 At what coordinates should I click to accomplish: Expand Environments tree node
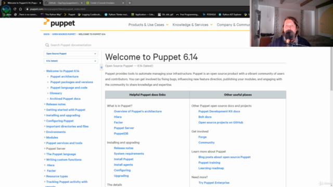(x=45, y=131)
